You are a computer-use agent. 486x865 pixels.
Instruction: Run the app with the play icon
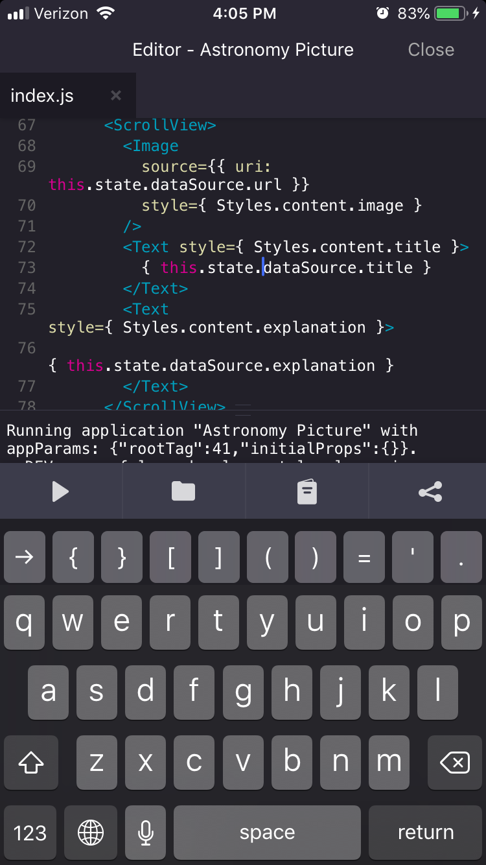click(60, 492)
